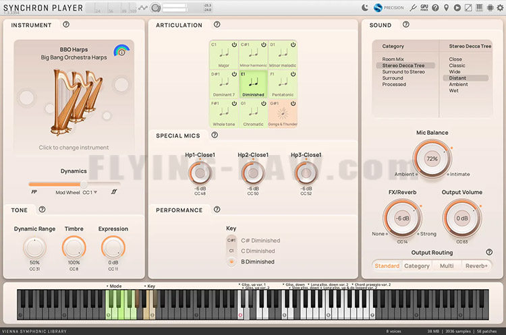The width and height of the screenshot is (506, 335).
Task: Toggle power on Chromatic articulation
Action: [263, 104]
